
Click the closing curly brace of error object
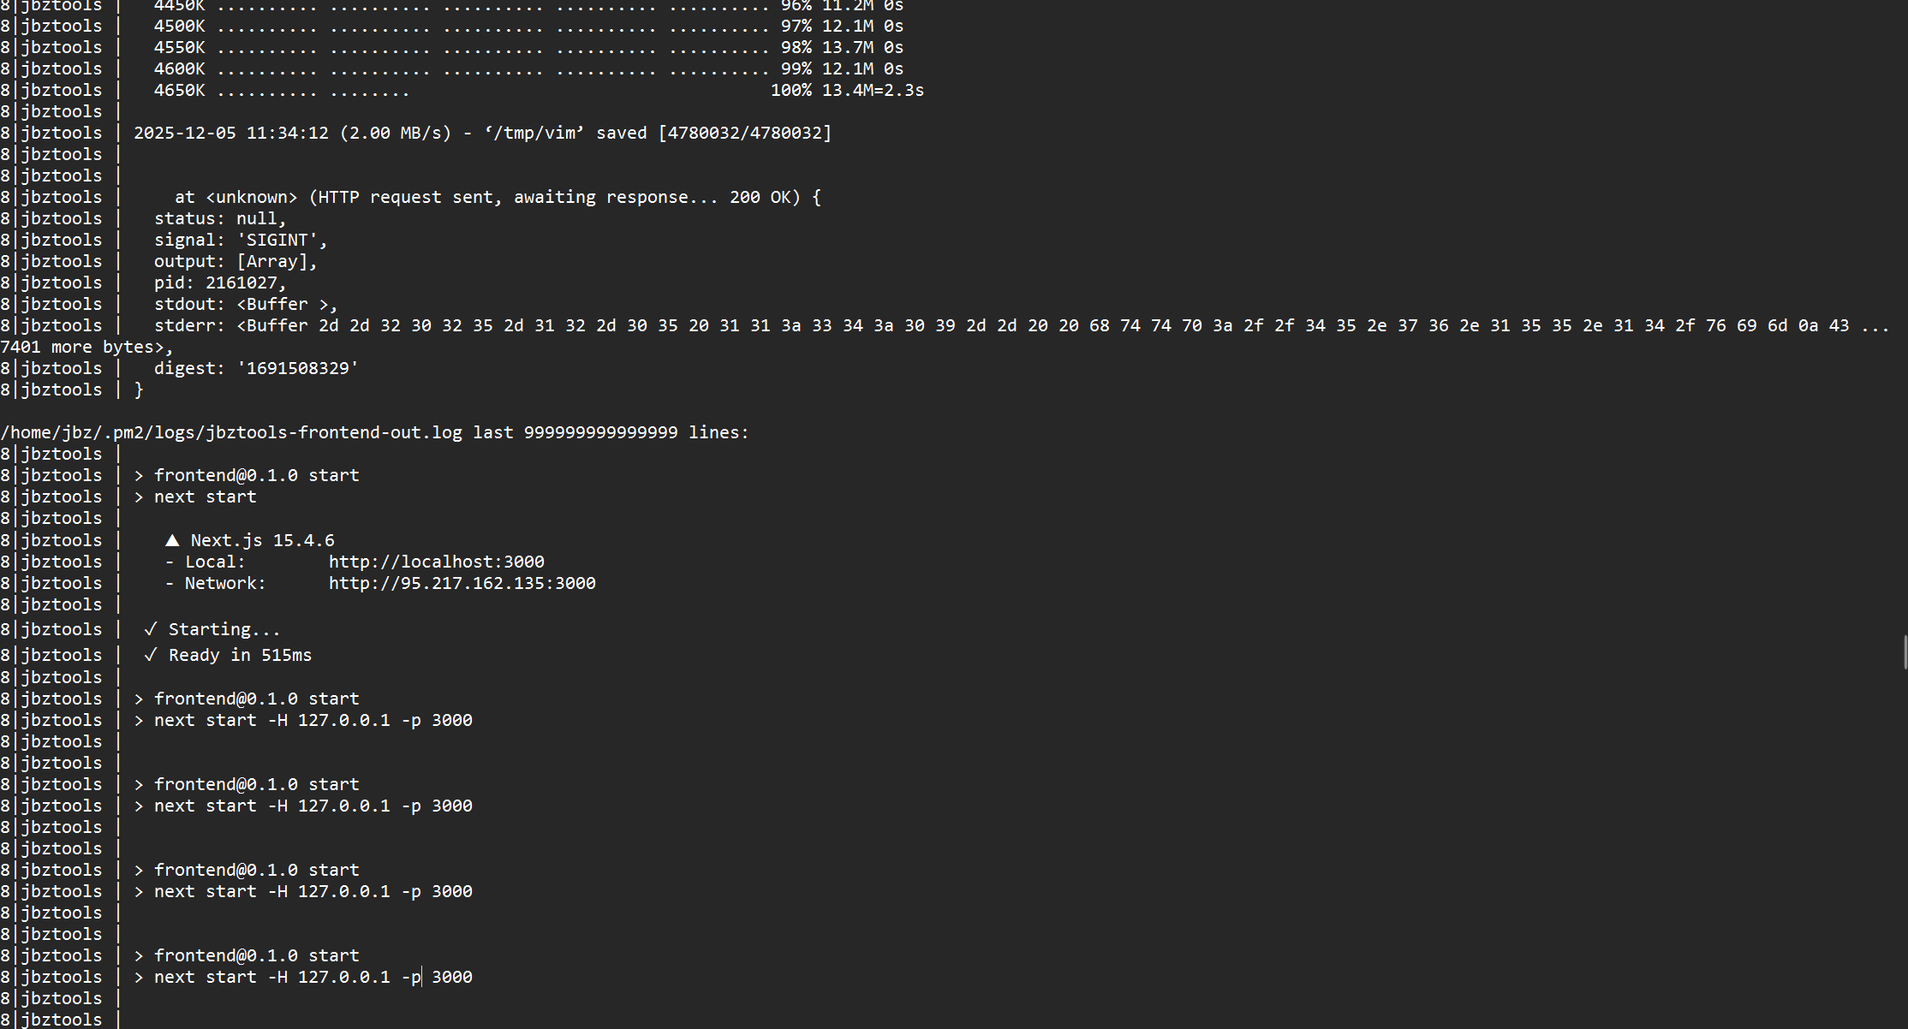tap(139, 390)
